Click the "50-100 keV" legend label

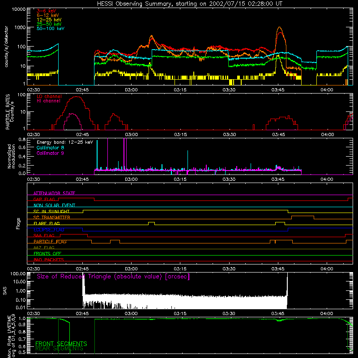tap(51, 29)
